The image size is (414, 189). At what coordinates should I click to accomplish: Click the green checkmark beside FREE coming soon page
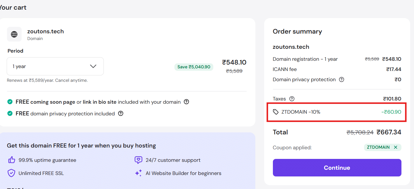(10, 102)
